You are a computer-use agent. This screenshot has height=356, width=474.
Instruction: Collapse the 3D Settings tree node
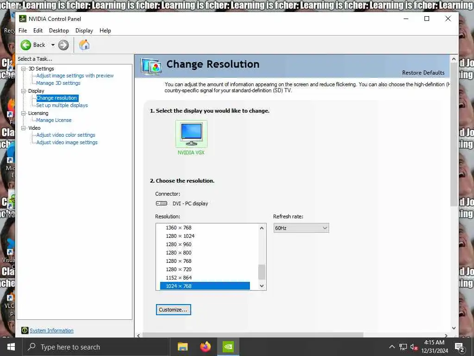(23, 69)
